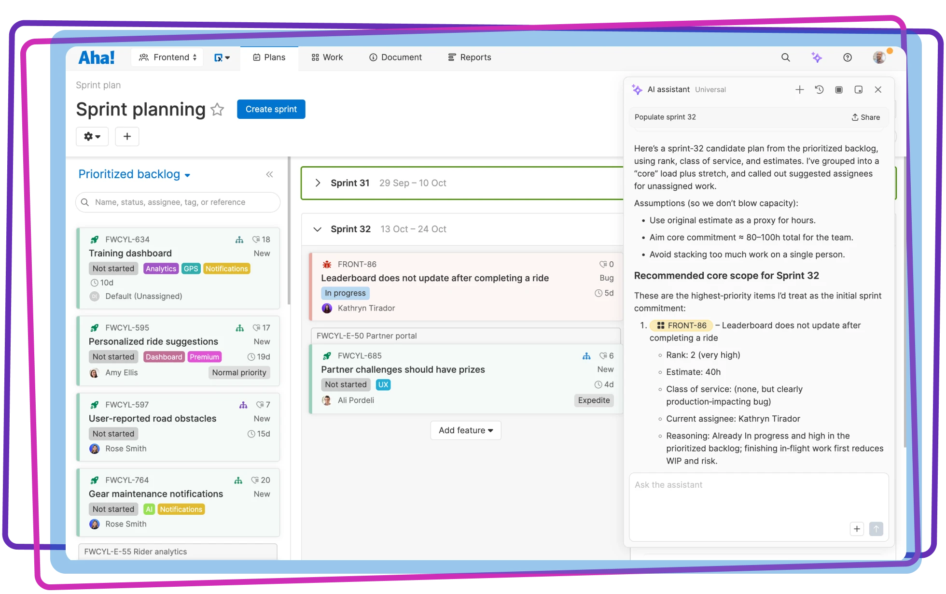946x594 pixels.
Task: Expand the Sprint 31 section
Action: point(318,183)
